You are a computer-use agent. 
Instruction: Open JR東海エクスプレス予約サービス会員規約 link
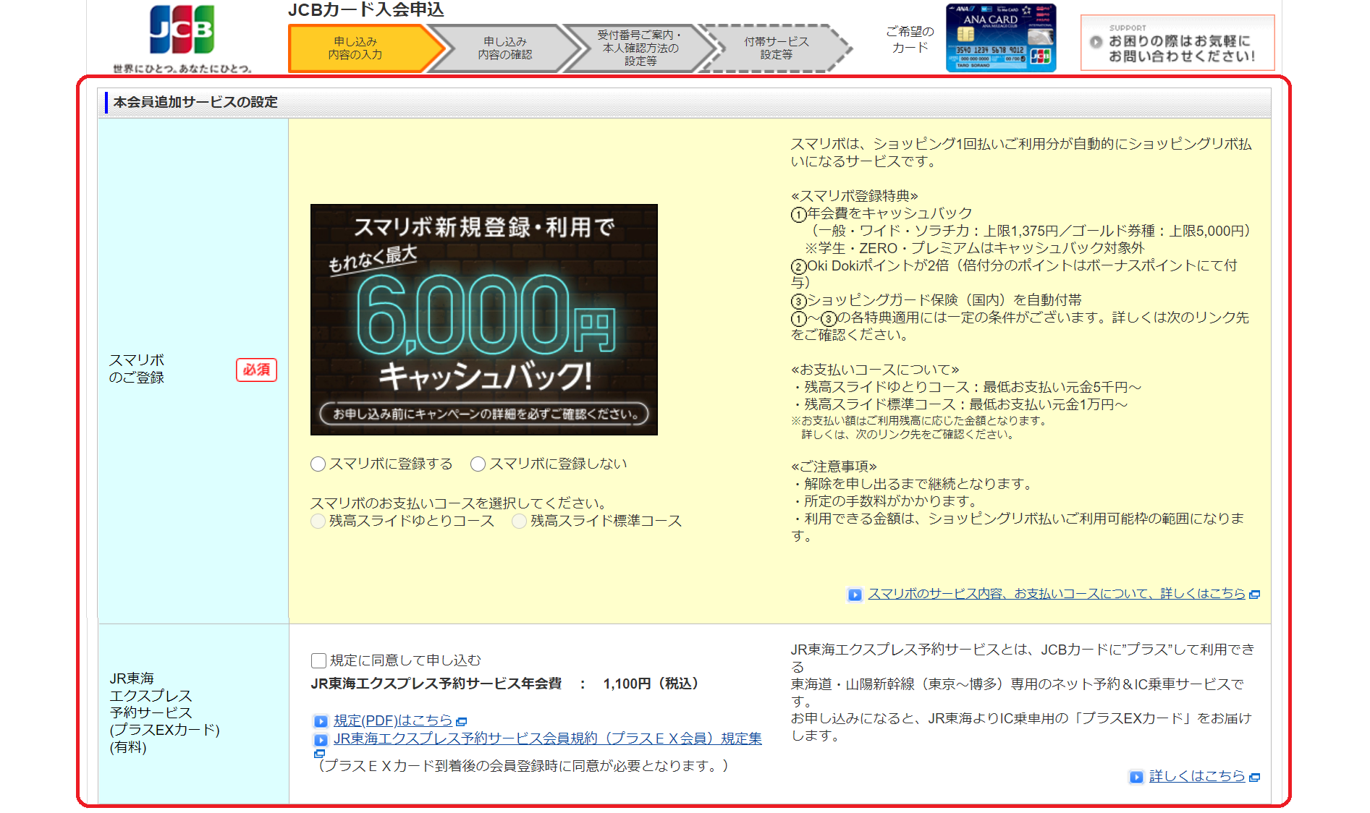coord(548,738)
